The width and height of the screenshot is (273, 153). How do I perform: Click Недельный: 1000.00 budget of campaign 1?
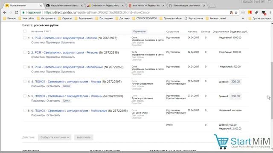[230, 38]
